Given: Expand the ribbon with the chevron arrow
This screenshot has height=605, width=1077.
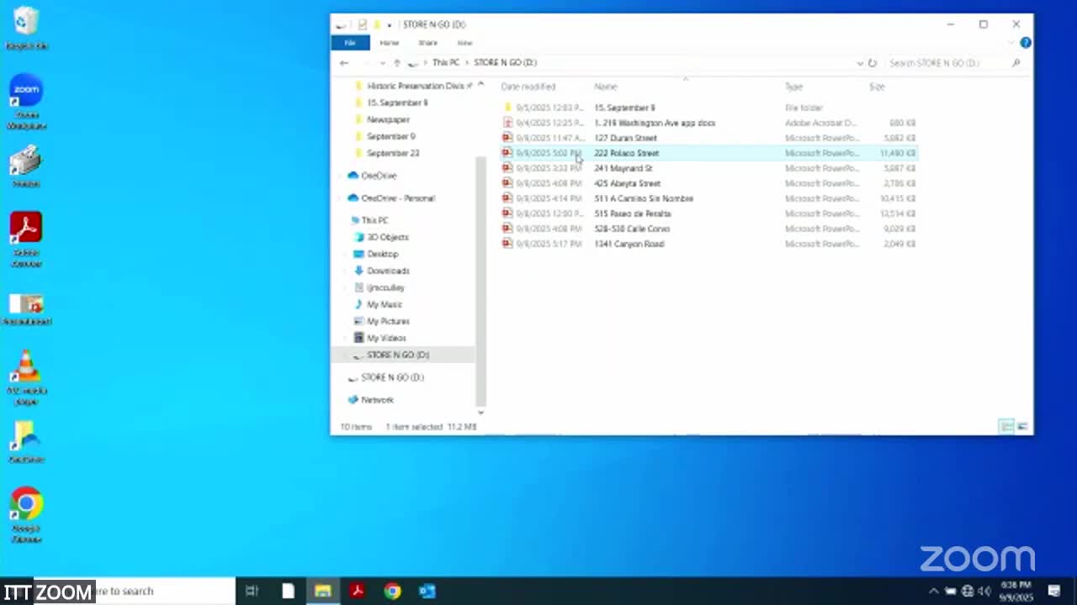Looking at the screenshot, I should pos(1012,43).
